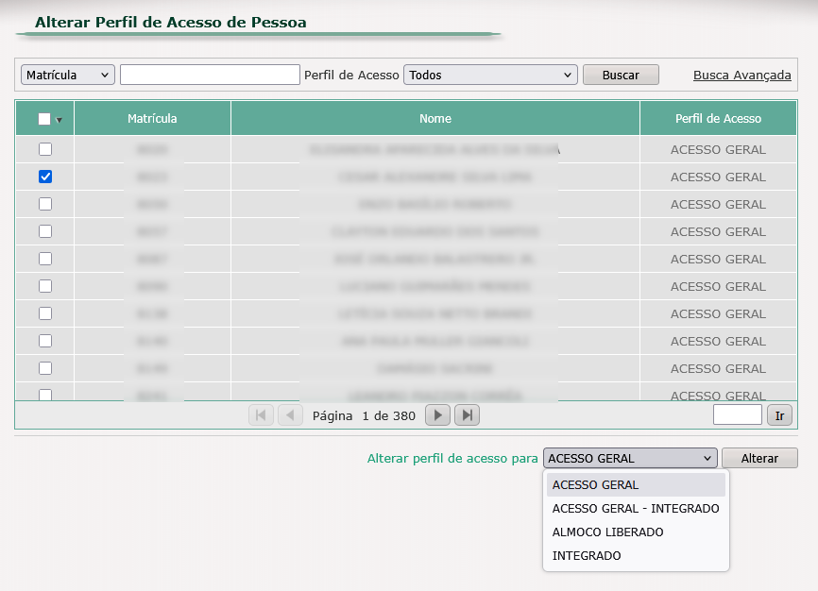Select the INTEGRADO option from the list

(636, 555)
